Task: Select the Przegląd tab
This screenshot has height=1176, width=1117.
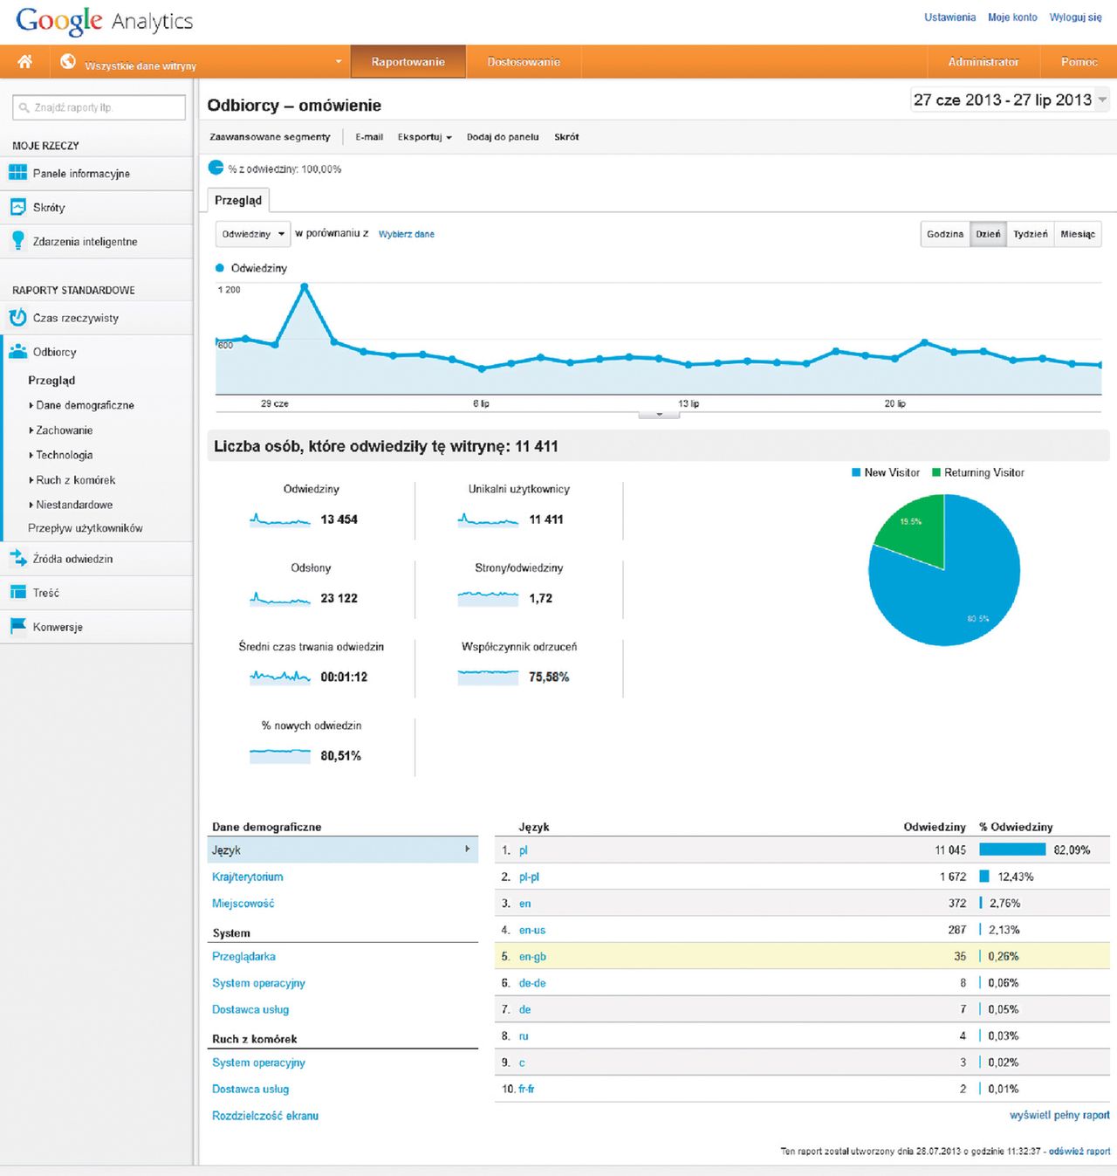Action: click(238, 200)
